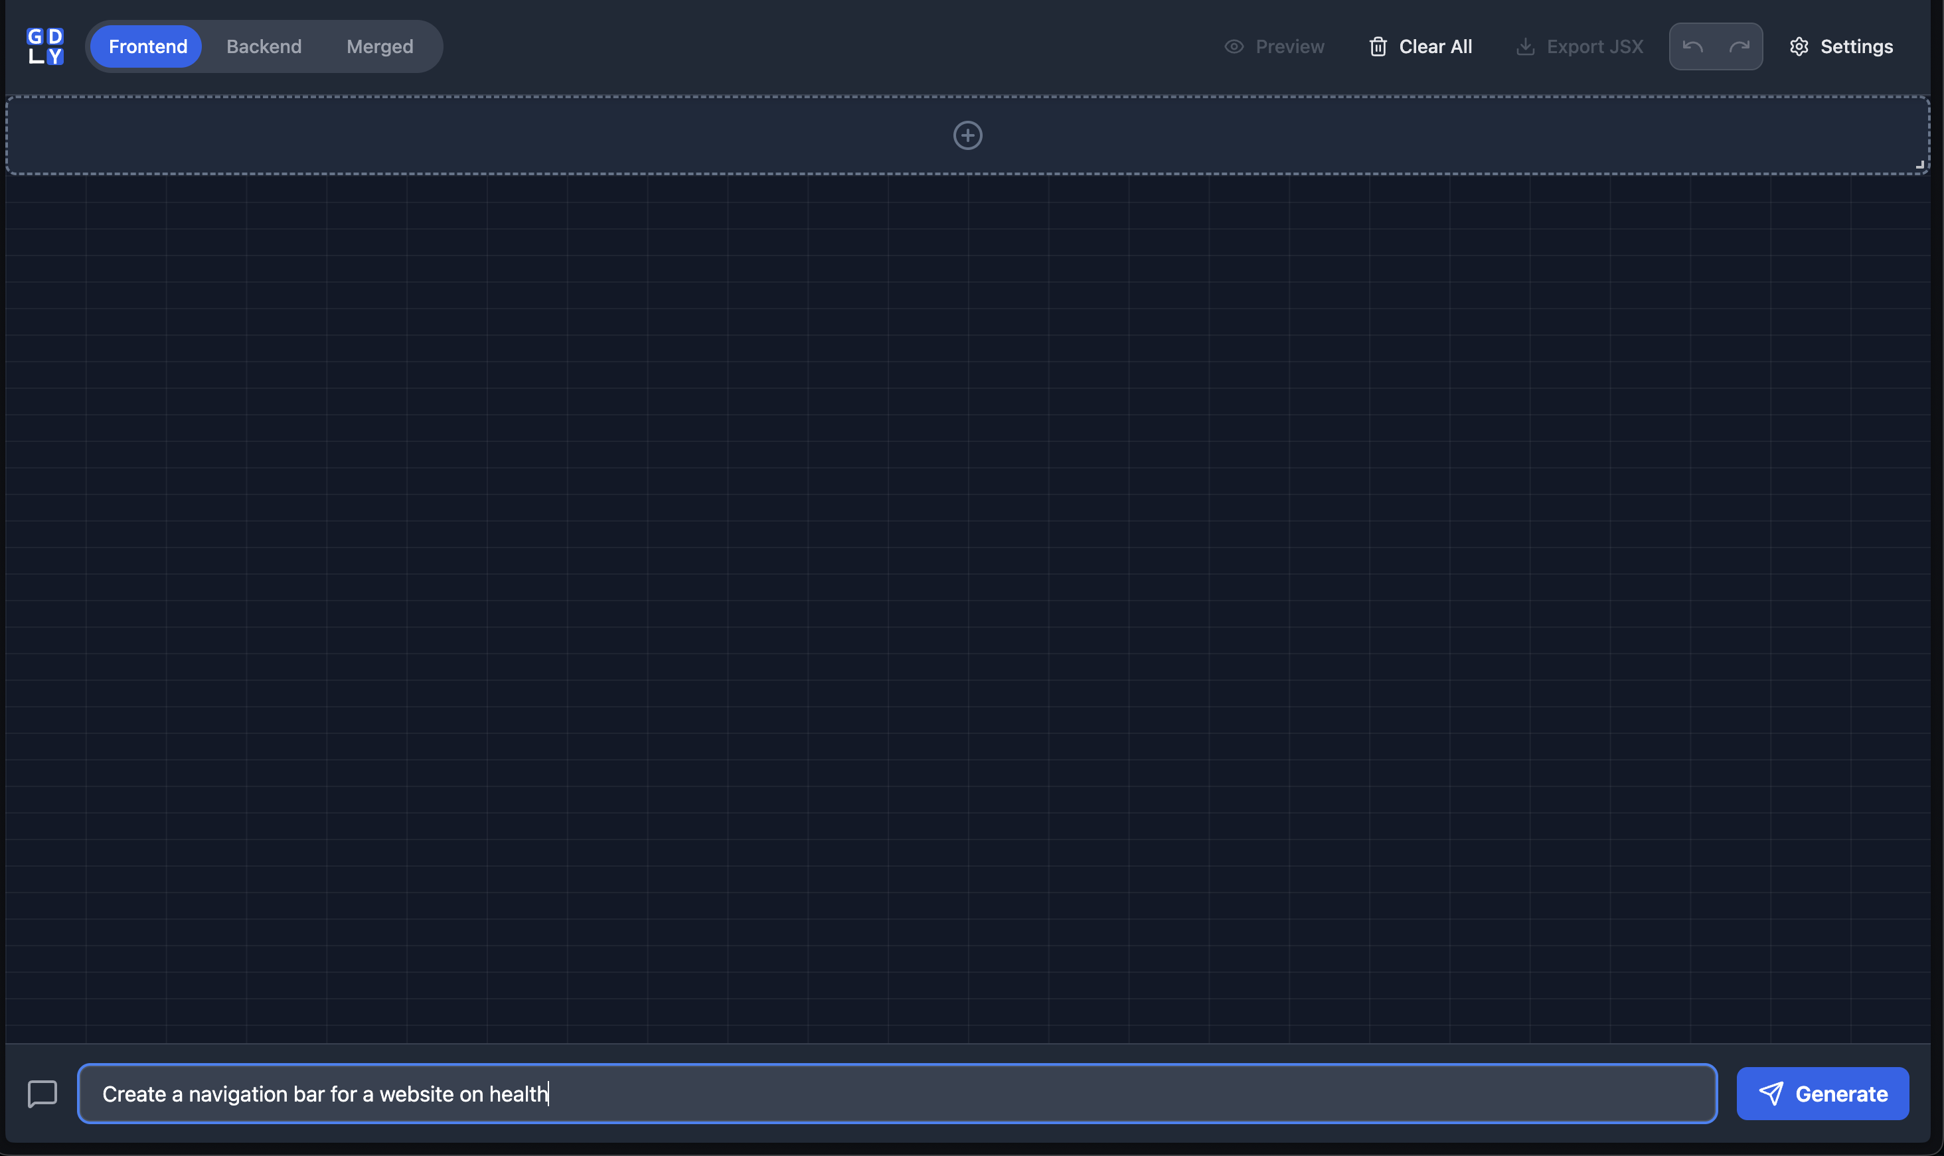The image size is (1944, 1156).
Task: Click the trash can icon
Action: tap(1378, 46)
